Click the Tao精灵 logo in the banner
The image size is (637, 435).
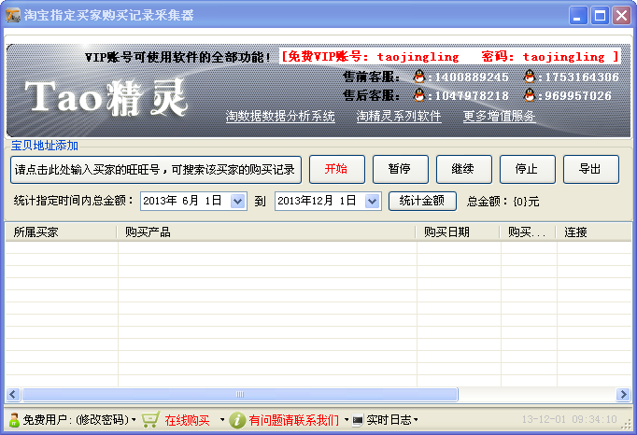106,97
